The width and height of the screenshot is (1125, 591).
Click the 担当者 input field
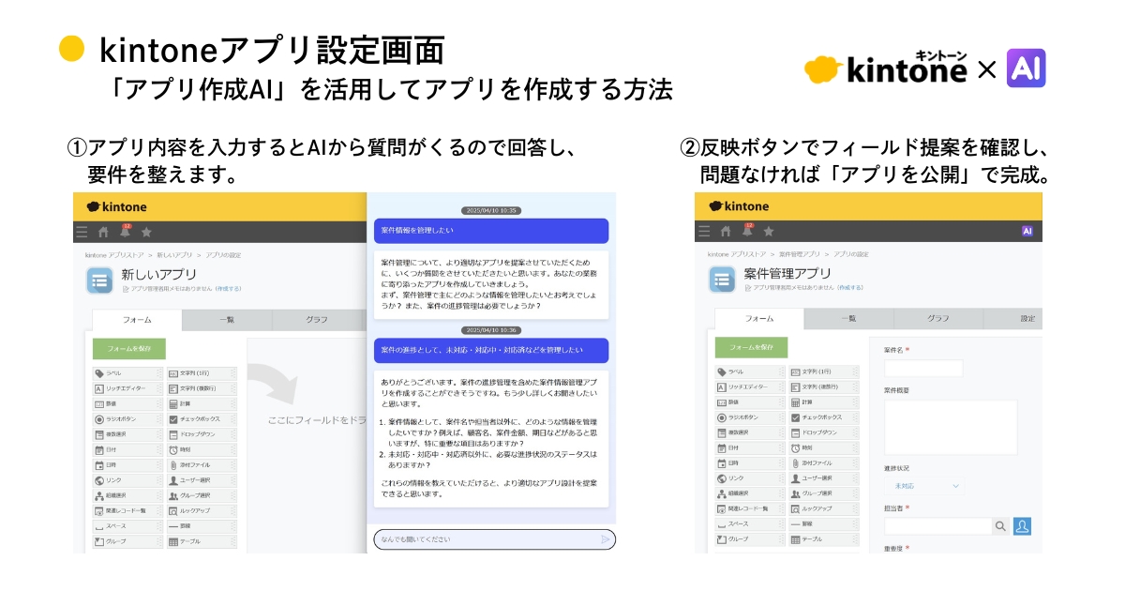click(x=937, y=526)
